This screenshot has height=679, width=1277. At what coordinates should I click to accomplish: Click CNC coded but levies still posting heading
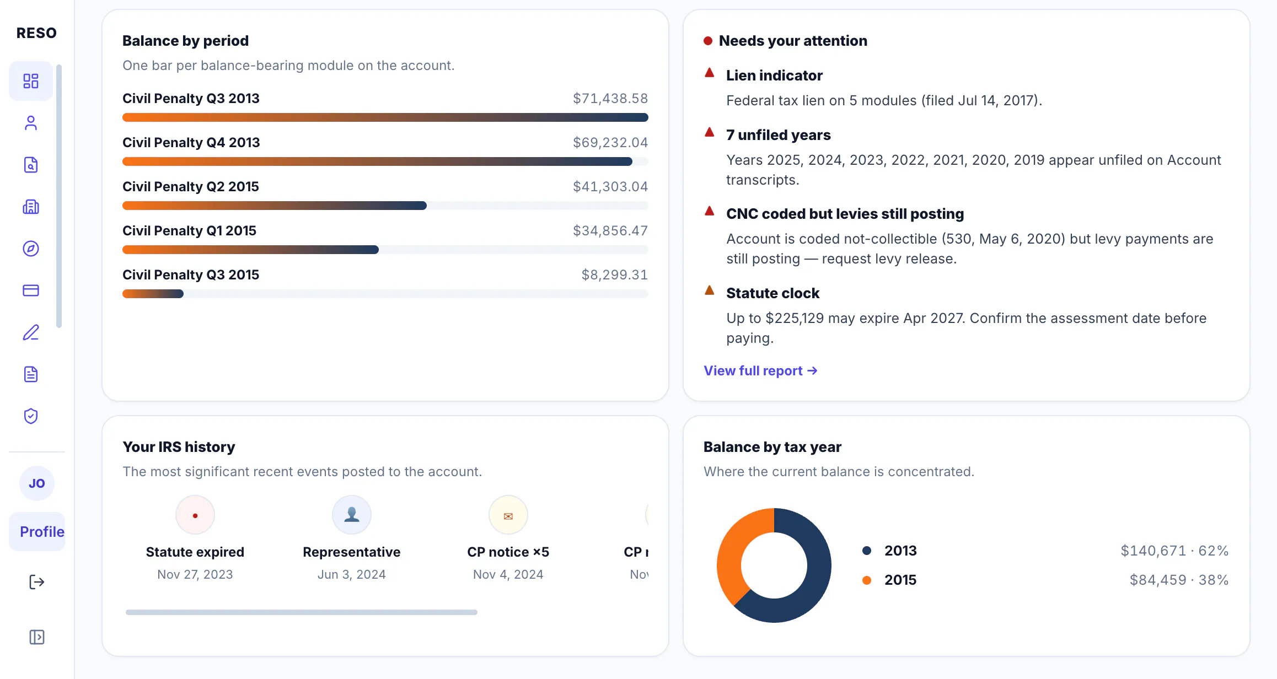(x=845, y=213)
